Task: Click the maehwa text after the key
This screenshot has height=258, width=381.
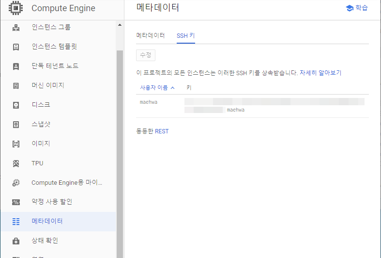Action: [236, 110]
